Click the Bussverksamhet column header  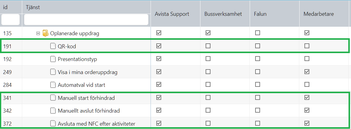coord(223,14)
